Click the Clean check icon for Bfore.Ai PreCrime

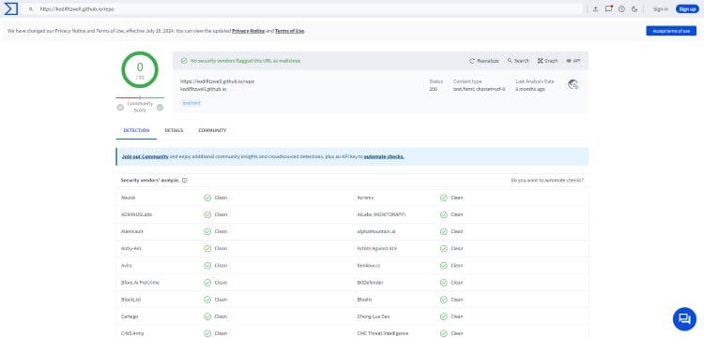tap(207, 283)
